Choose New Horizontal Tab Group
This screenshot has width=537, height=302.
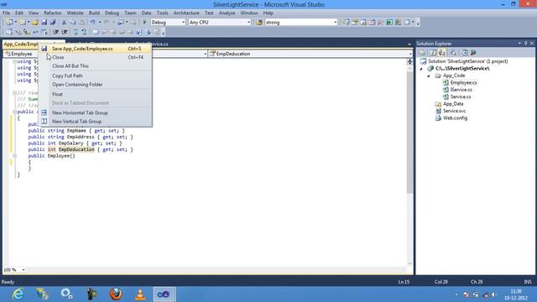(x=95, y=112)
